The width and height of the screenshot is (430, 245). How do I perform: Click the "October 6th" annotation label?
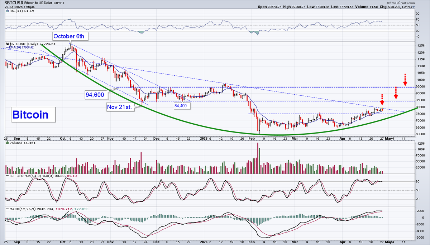click(70, 36)
